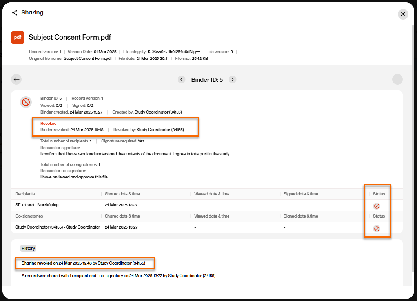
Task: Click the red Revoked status label
Action: point(48,124)
